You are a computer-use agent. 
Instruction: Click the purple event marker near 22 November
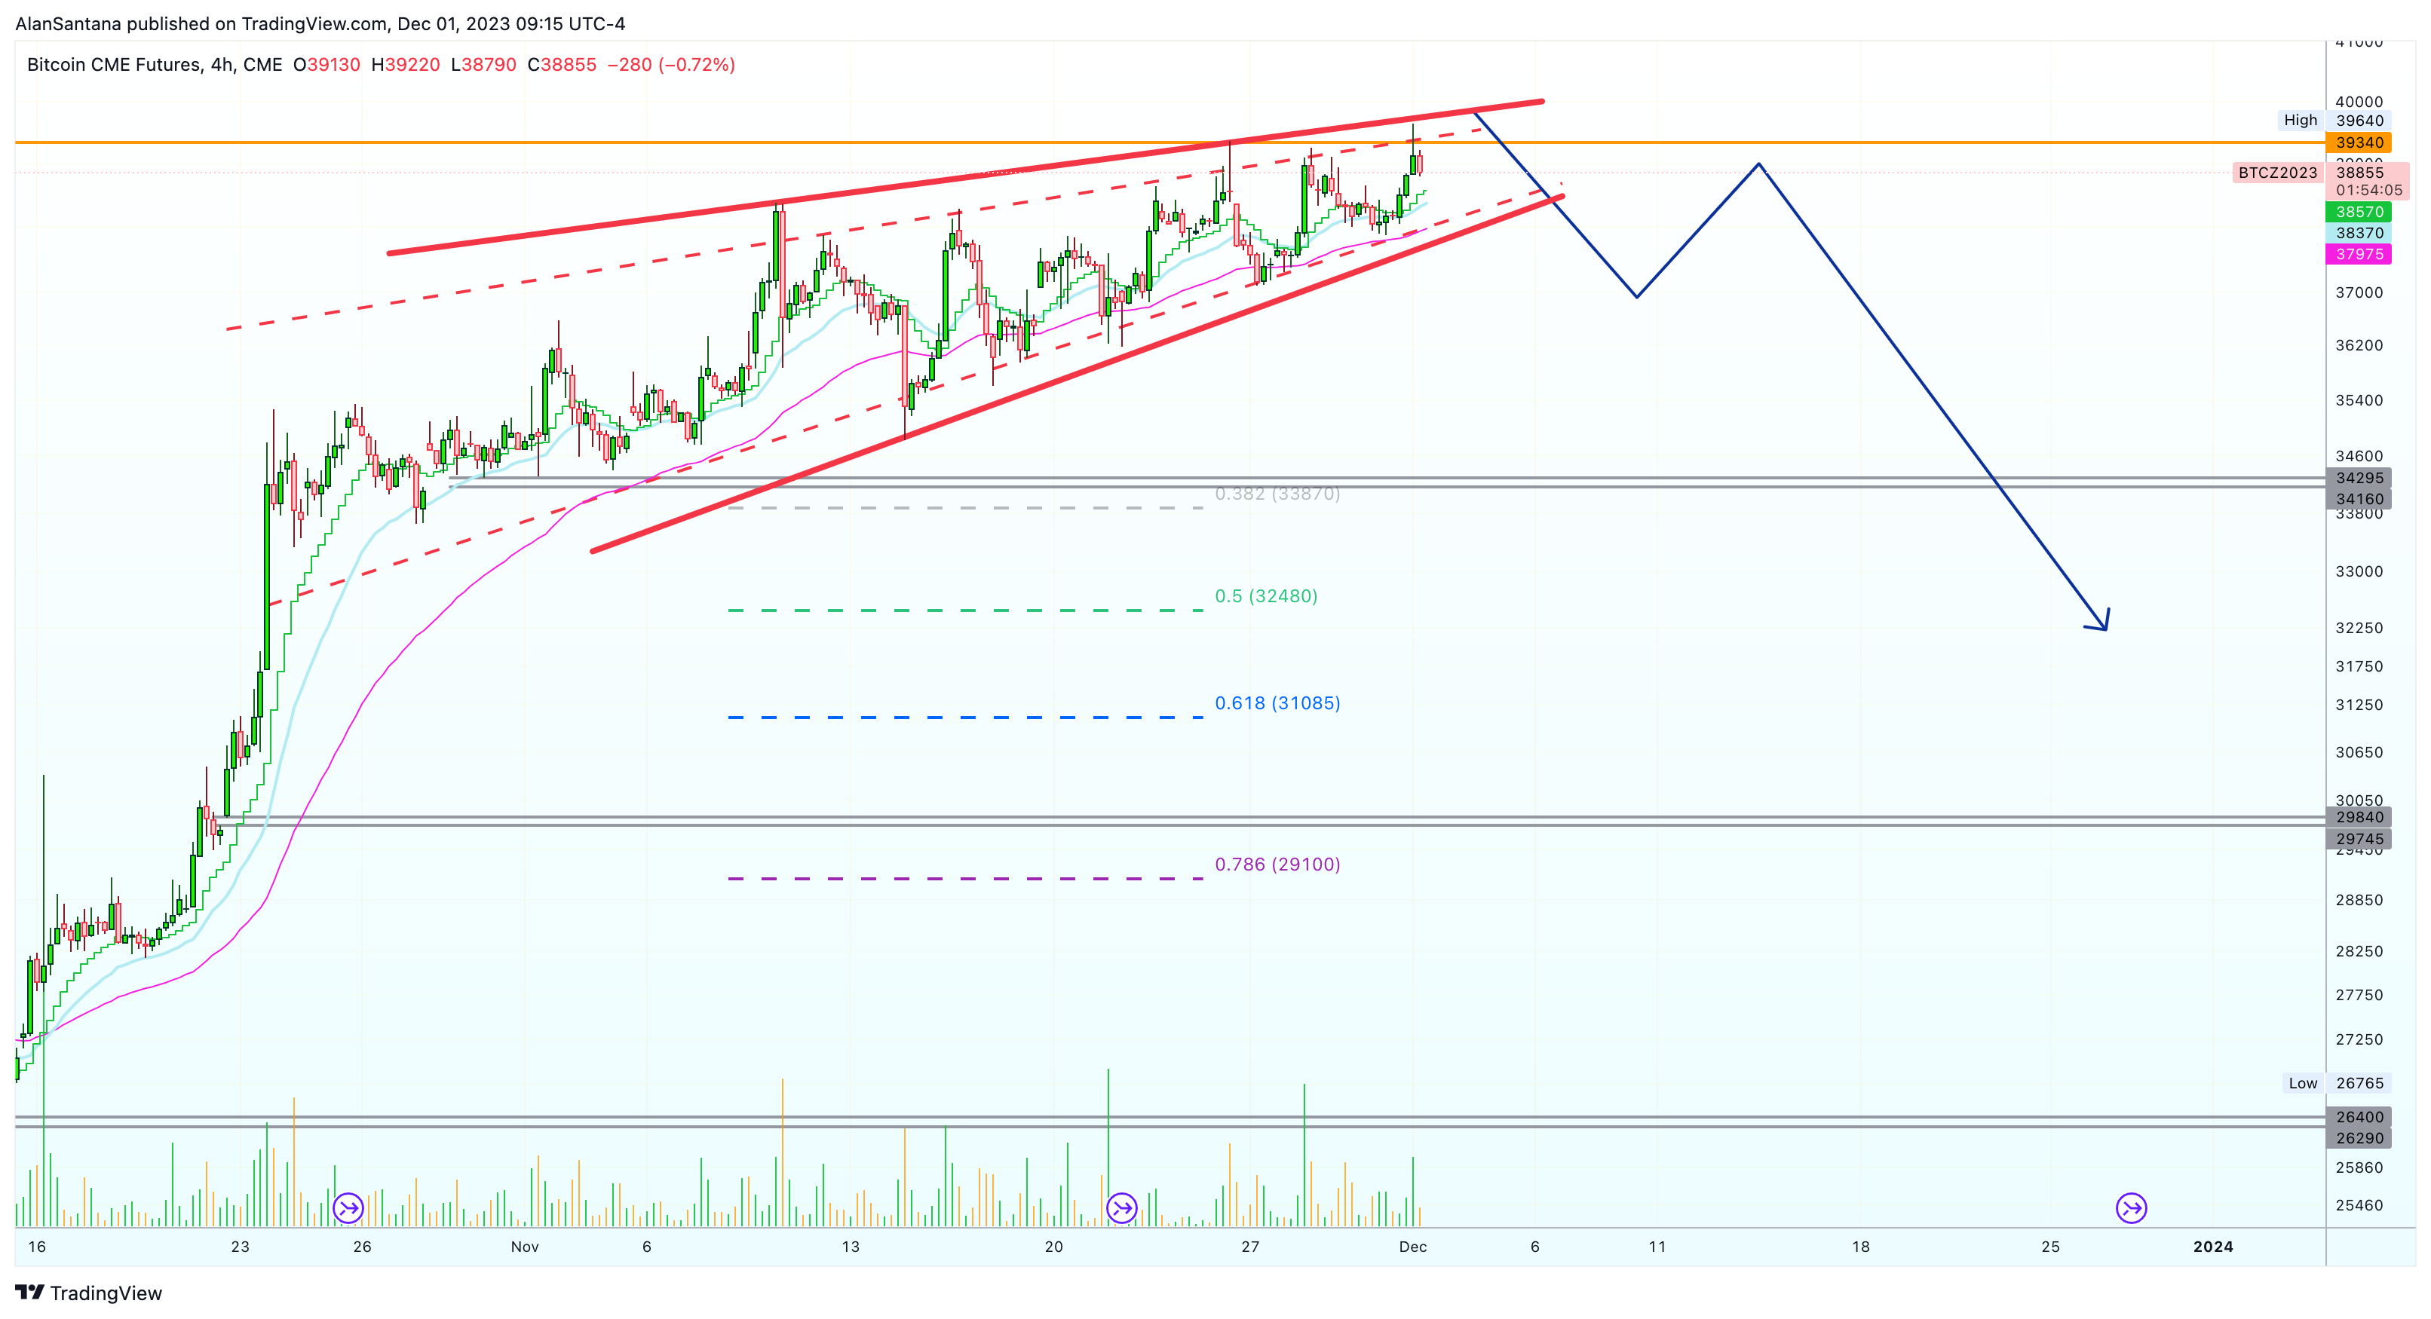coord(1121,1207)
